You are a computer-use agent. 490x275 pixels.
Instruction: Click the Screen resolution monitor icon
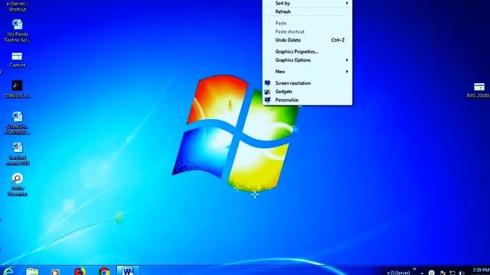pos(267,83)
